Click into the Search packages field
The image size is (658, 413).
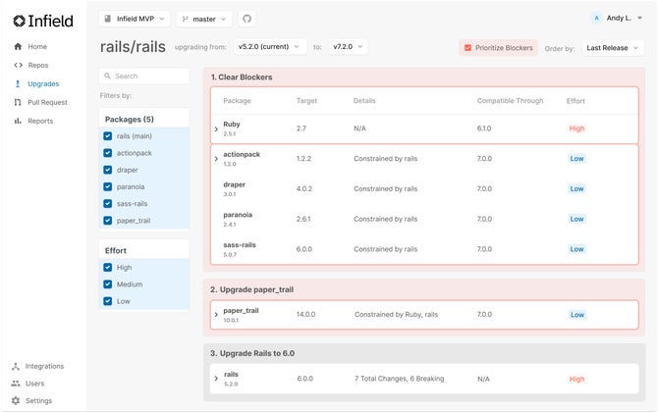pos(144,76)
